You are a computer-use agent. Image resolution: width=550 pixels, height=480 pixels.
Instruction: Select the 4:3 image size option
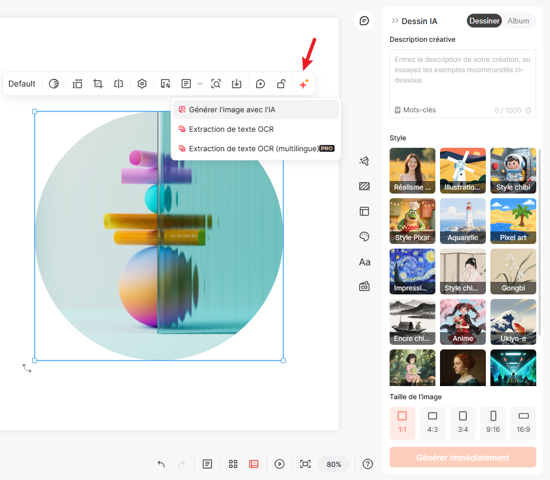click(x=433, y=423)
